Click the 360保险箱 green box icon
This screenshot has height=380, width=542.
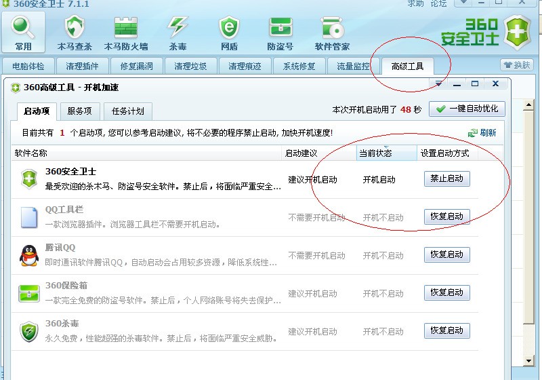(x=29, y=293)
